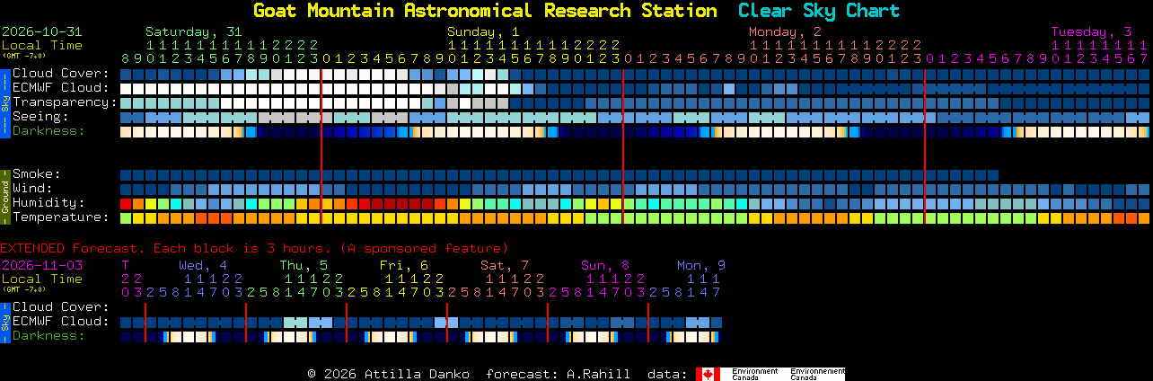Click the first Darkness block in main chart
Viewport: 1153px width, 381px height.
pos(126,132)
